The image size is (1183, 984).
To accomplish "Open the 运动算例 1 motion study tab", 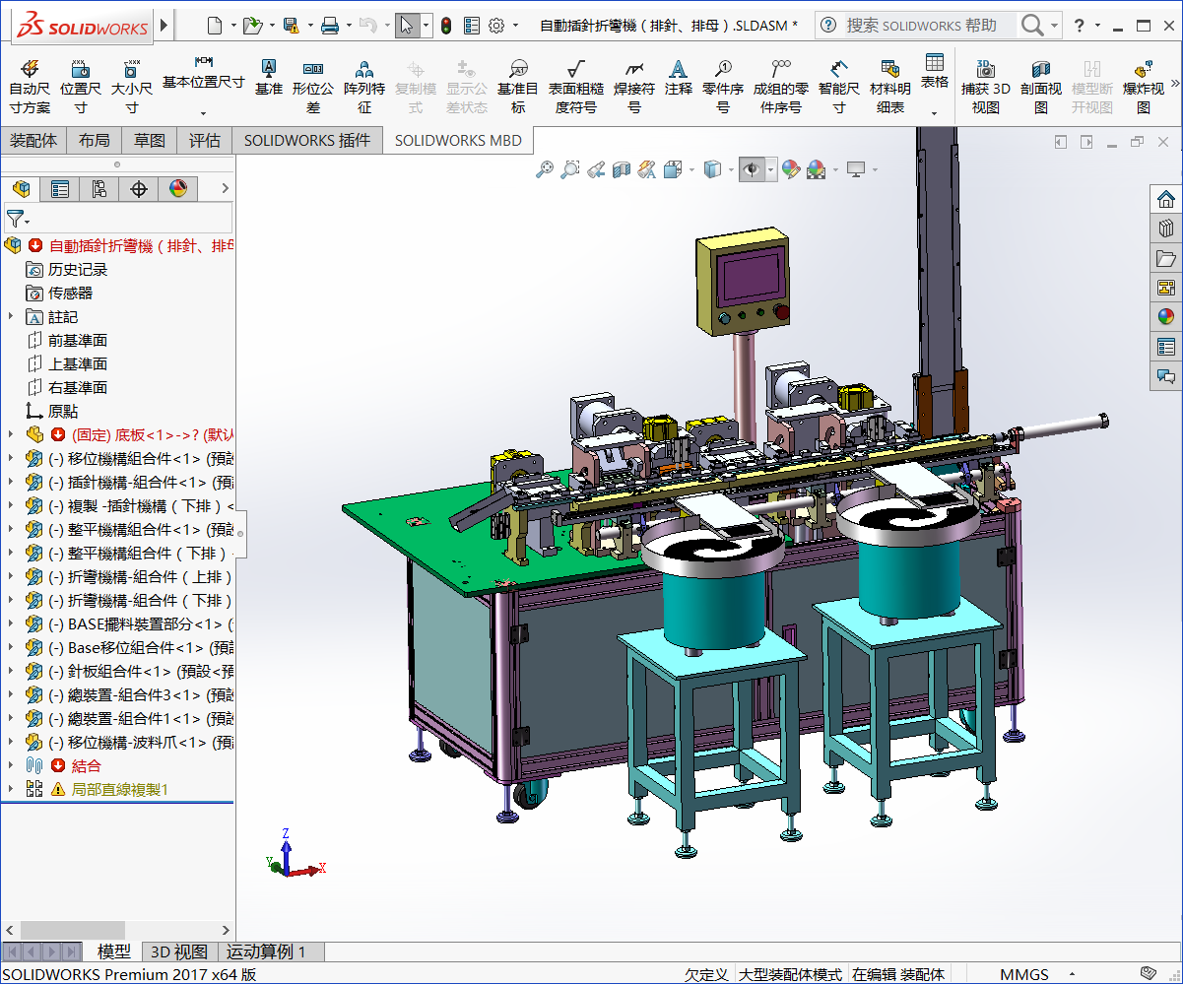I will (267, 951).
